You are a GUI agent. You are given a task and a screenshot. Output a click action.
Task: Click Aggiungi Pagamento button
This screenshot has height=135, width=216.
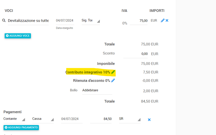21,127
